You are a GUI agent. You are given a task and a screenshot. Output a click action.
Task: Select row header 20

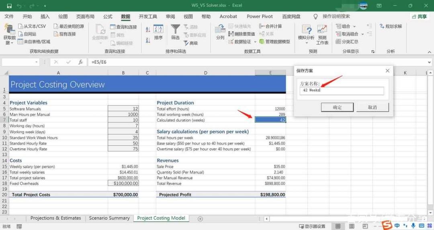pos(4,195)
